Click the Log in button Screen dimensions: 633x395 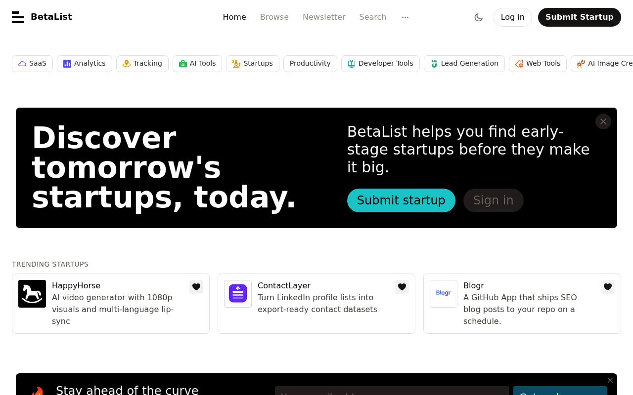pos(513,17)
